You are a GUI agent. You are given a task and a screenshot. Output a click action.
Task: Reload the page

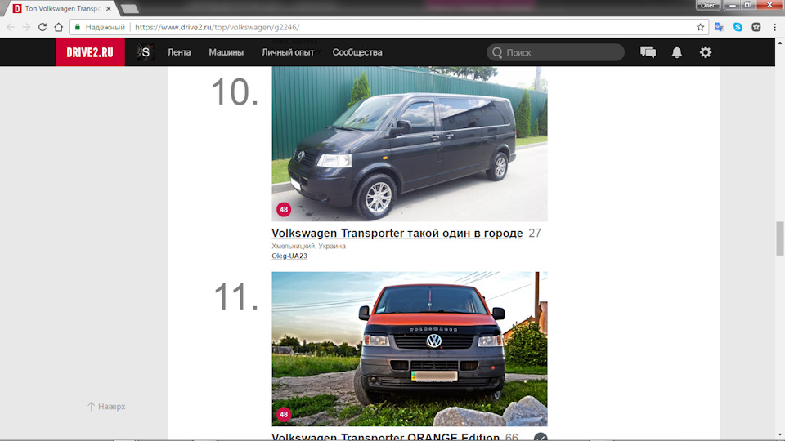(x=43, y=27)
